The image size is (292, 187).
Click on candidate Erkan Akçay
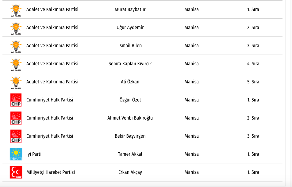(130, 172)
